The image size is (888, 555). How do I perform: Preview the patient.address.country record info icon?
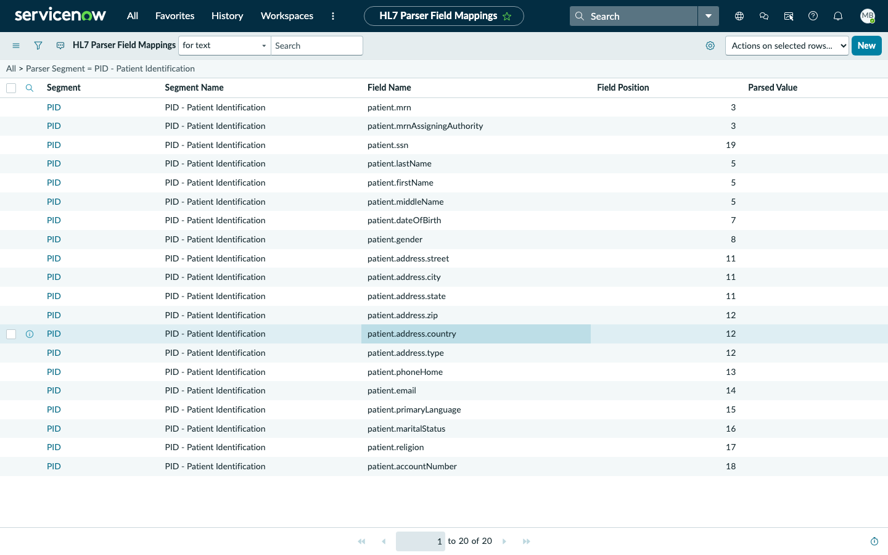tap(29, 334)
